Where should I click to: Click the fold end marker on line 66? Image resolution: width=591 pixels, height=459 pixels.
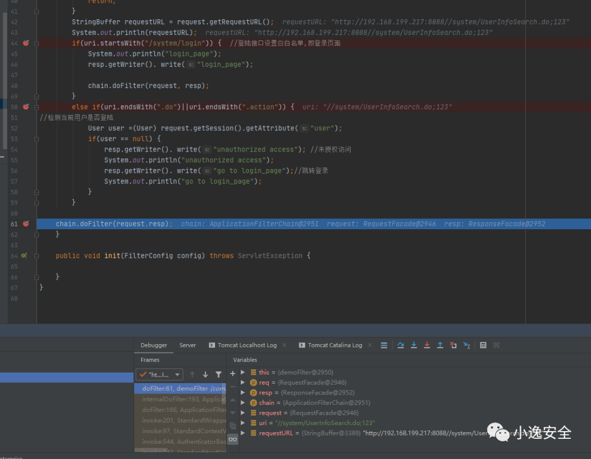click(37, 277)
